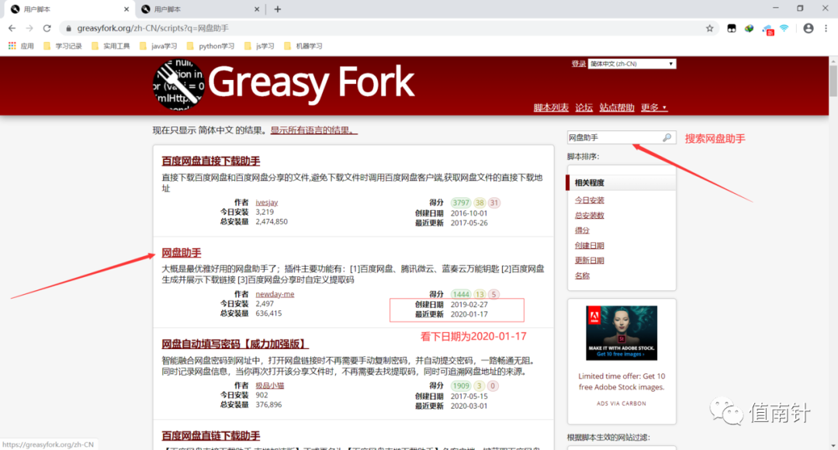The width and height of the screenshot is (838, 450).
Task: Open the 实用工具 bookmark folder
Action: click(x=111, y=46)
